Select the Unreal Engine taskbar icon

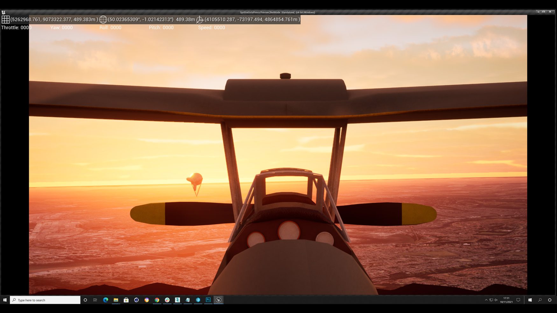pos(218,300)
